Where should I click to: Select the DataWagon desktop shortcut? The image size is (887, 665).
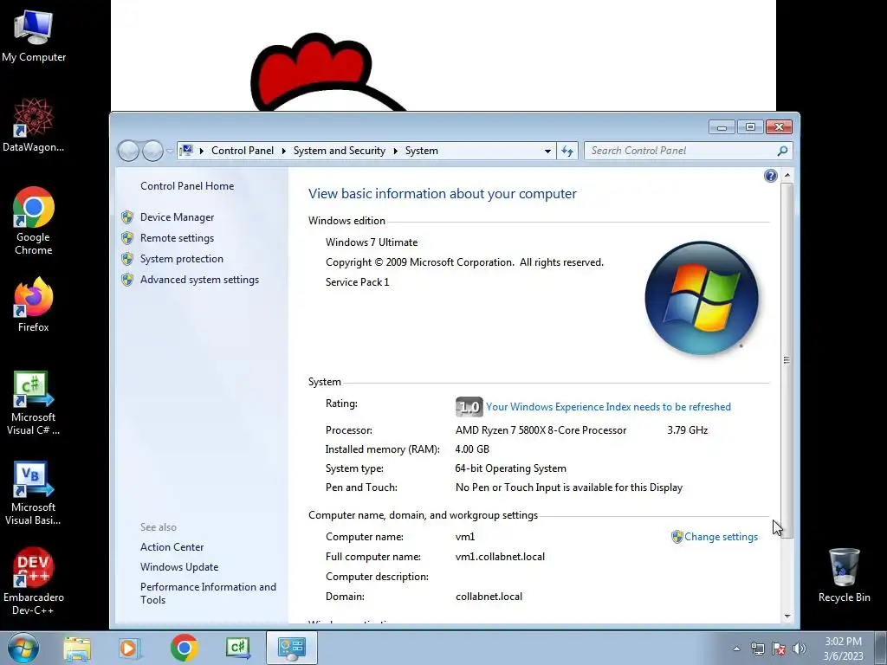point(34,125)
